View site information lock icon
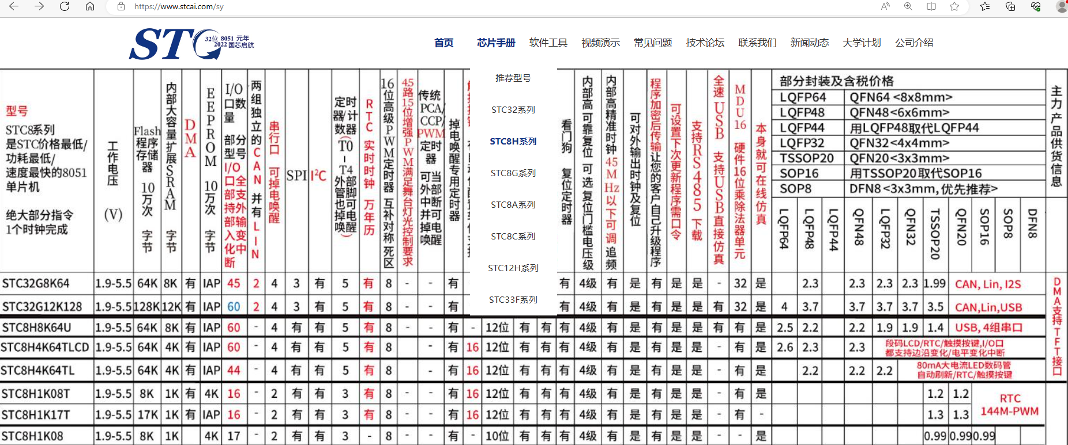Viewport: 1068px width, 445px height. click(x=121, y=6)
